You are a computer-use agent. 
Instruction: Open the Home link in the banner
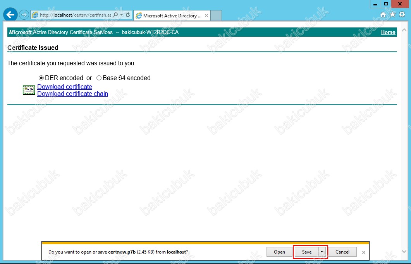(388, 32)
